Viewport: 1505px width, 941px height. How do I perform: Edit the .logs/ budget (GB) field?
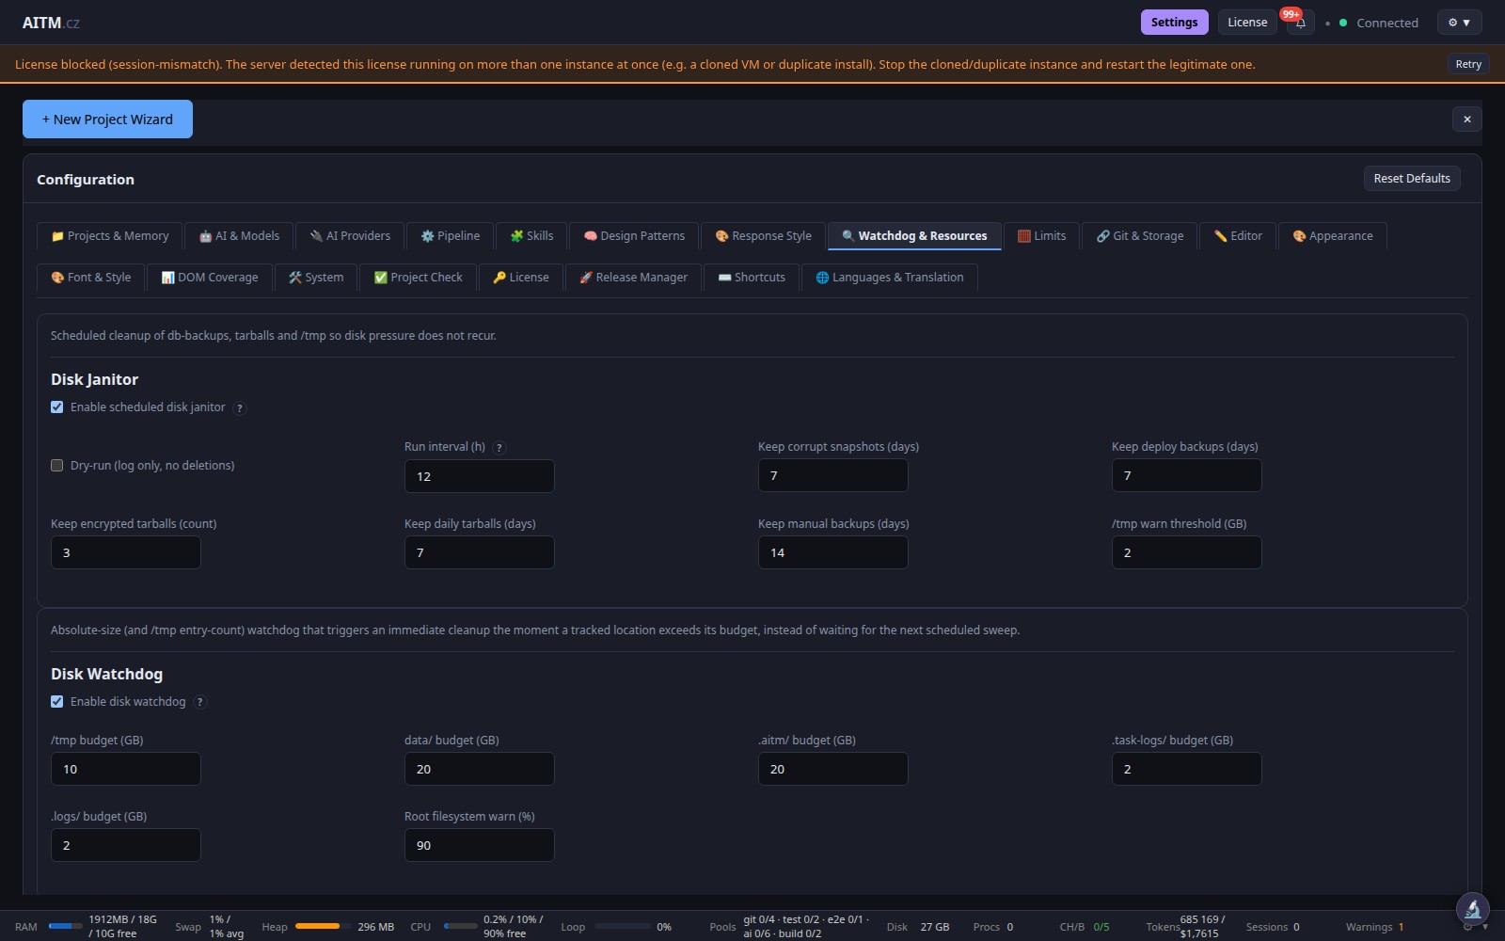point(126,845)
